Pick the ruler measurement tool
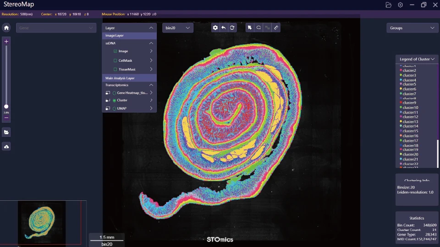This screenshot has height=247, width=440. (276, 28)
